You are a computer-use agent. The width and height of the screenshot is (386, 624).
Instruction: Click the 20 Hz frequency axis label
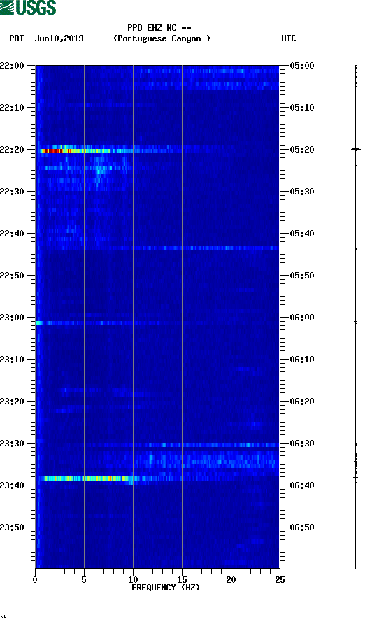click(231, 580)
